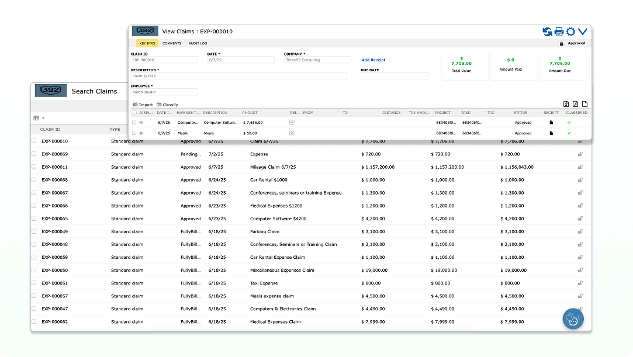The height and width of the screenshot is (357, 633).
Task: Click the Import button
Action: 143,105
